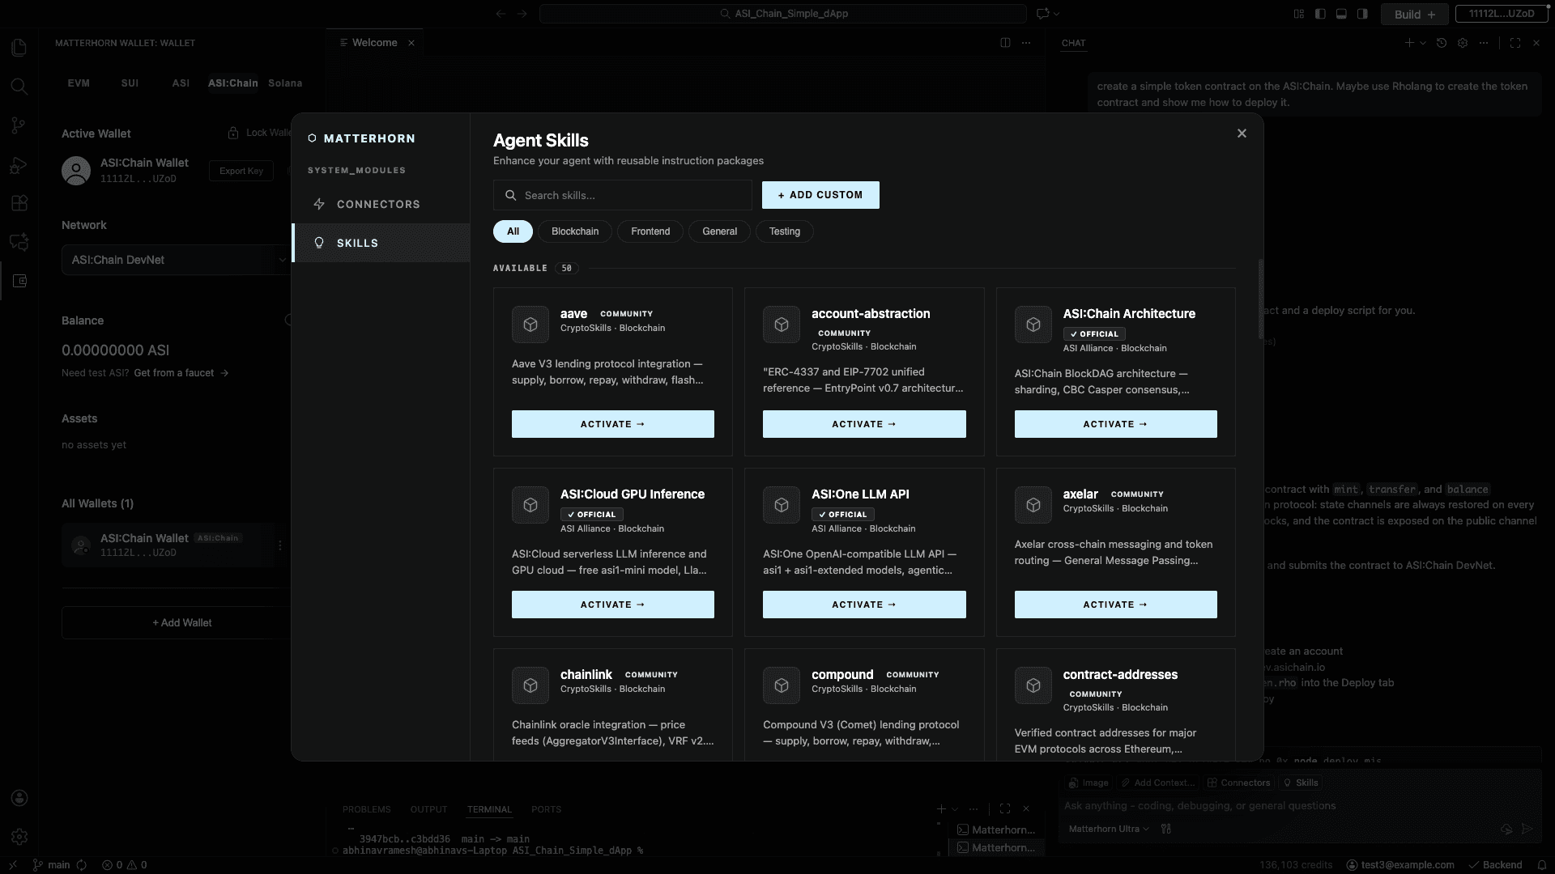This screenshot has height=874, width=1555.
Task: Toggle bottom panel layout icon
Action: coord(1341,14)
